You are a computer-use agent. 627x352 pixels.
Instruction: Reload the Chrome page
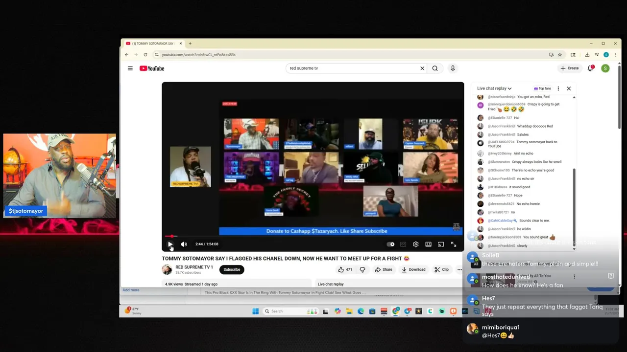[145, 55]
